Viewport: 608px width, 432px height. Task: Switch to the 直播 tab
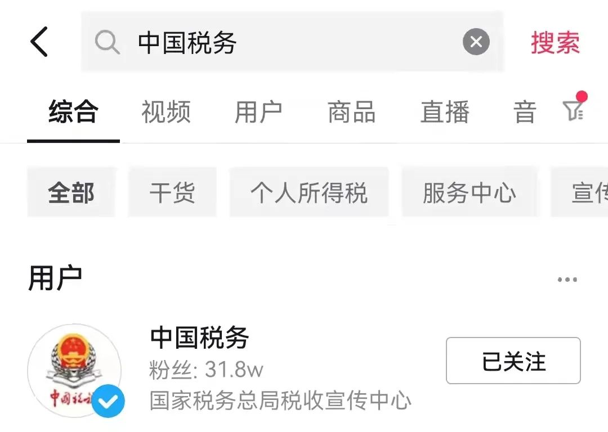(x=445, y=112)
